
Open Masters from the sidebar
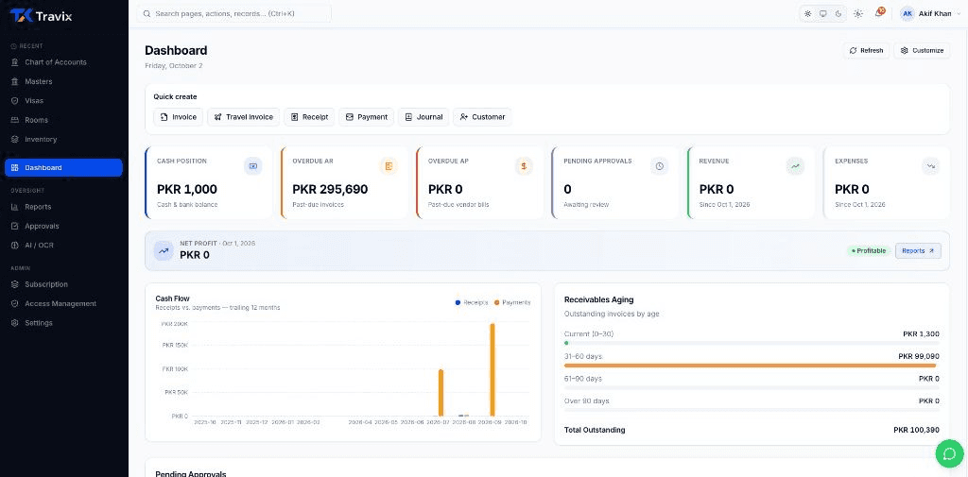tap(63, 81)
